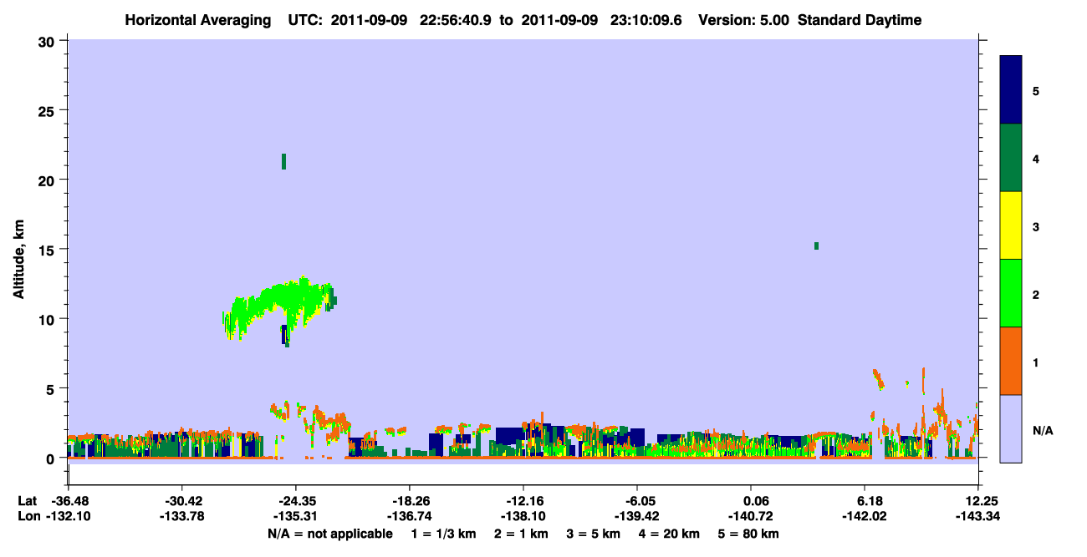Click longitude value -136.74
This screenshot has width=1087, height=557.
click(x=409, y=517)
